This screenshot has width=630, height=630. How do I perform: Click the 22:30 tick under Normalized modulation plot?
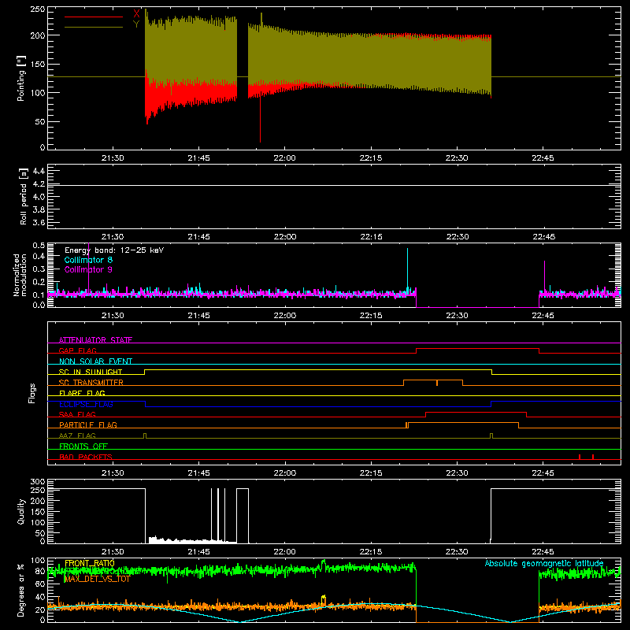(457, 316)
